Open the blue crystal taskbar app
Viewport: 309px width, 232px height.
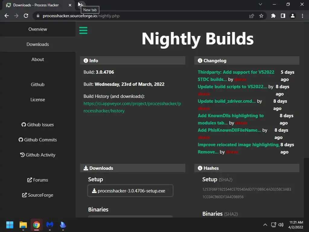[63, 225]
